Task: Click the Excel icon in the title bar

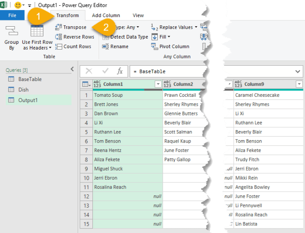Action: click(3, 5)
